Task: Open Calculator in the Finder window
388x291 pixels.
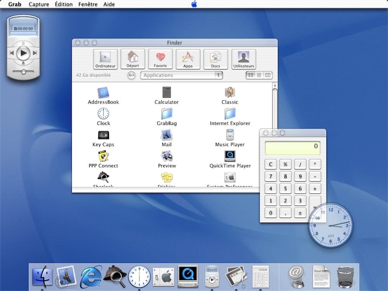Action: (x=166, y=92)
